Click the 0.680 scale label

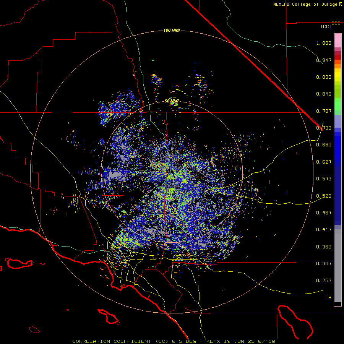point(324,145)
